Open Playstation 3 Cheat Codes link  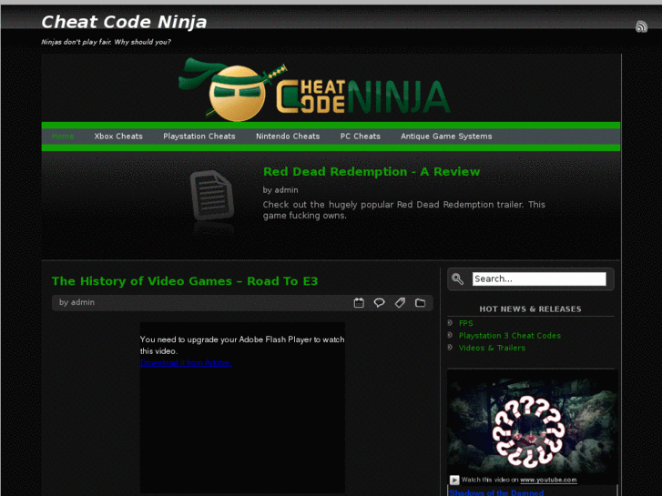click(x=510, y=336)
